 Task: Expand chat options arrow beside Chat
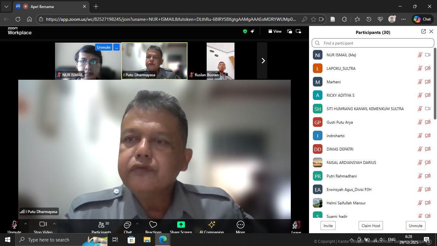coord(137,224)
